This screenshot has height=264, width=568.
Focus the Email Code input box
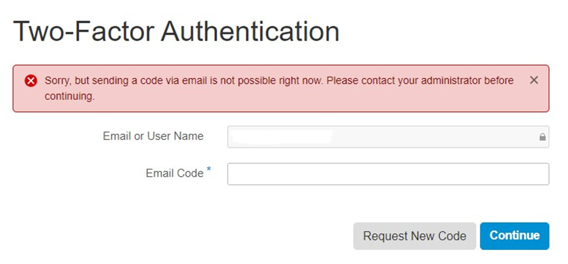coord(388,174)
